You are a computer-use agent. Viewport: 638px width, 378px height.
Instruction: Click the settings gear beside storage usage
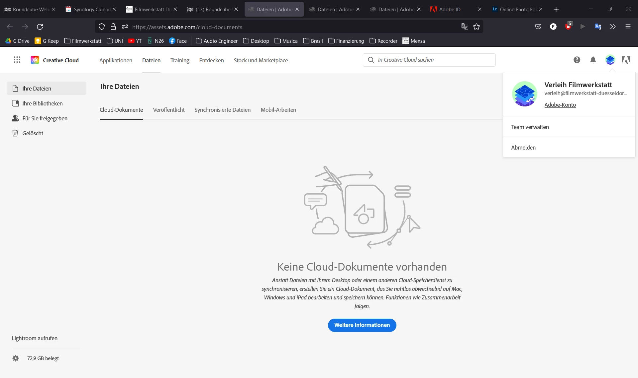click(16, 358)
